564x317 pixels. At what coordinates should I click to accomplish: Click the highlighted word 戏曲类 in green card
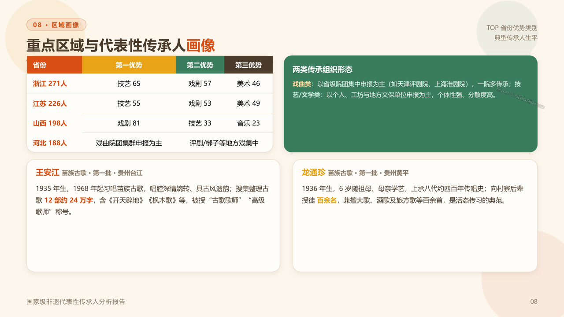point(302,84)
